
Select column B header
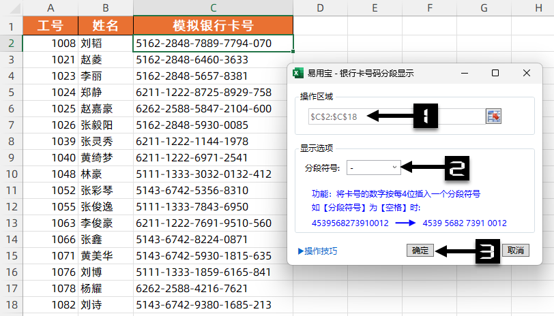coord(106,7)
